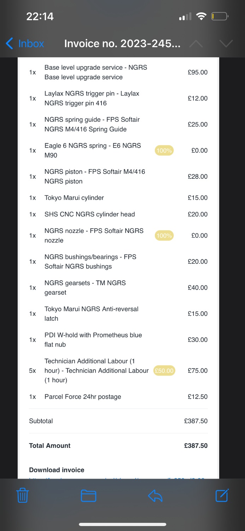Go to previous message with up chevron
Screen dimensions: 245x531
pyautogui.click(x=196, y=44)
